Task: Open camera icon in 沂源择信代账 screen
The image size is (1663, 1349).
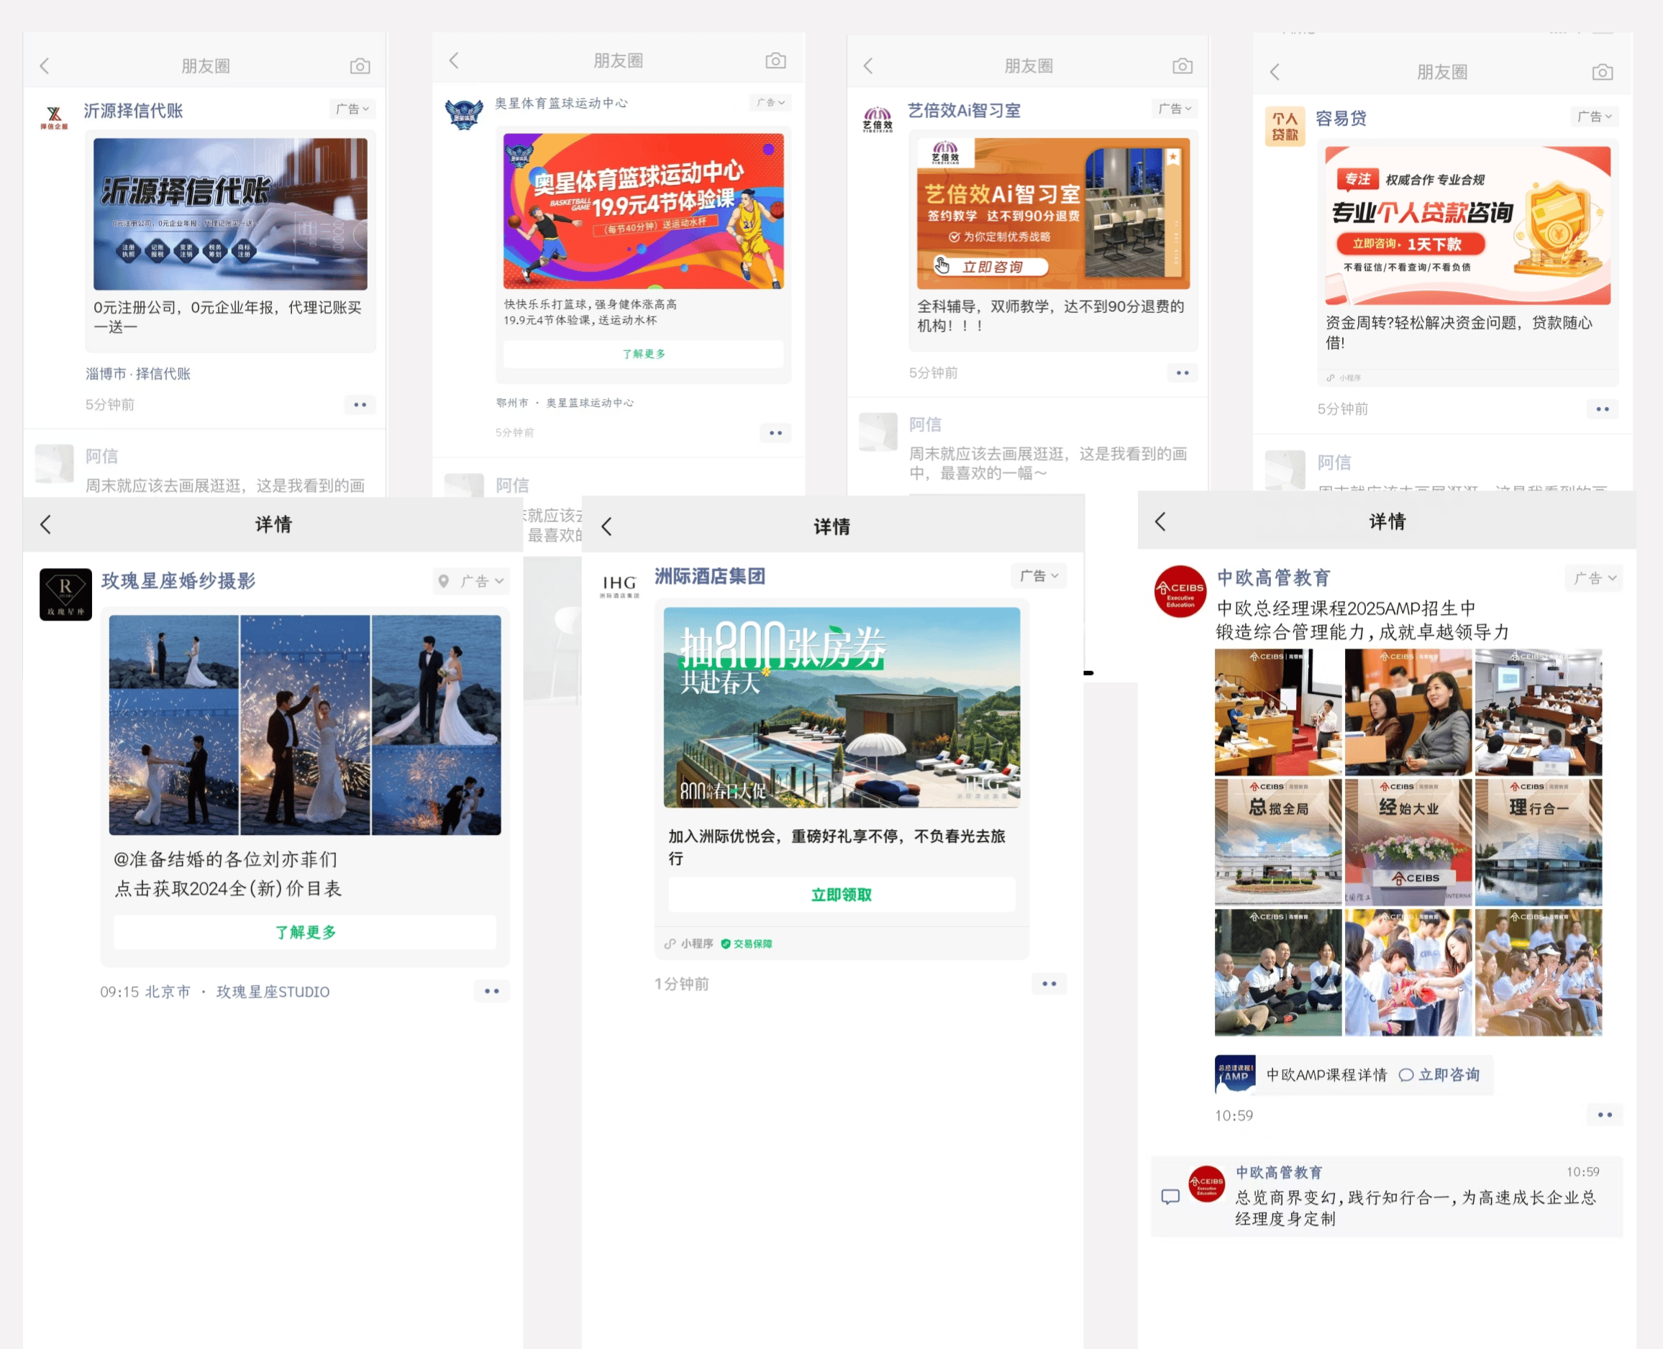Action: coord(360,66)
